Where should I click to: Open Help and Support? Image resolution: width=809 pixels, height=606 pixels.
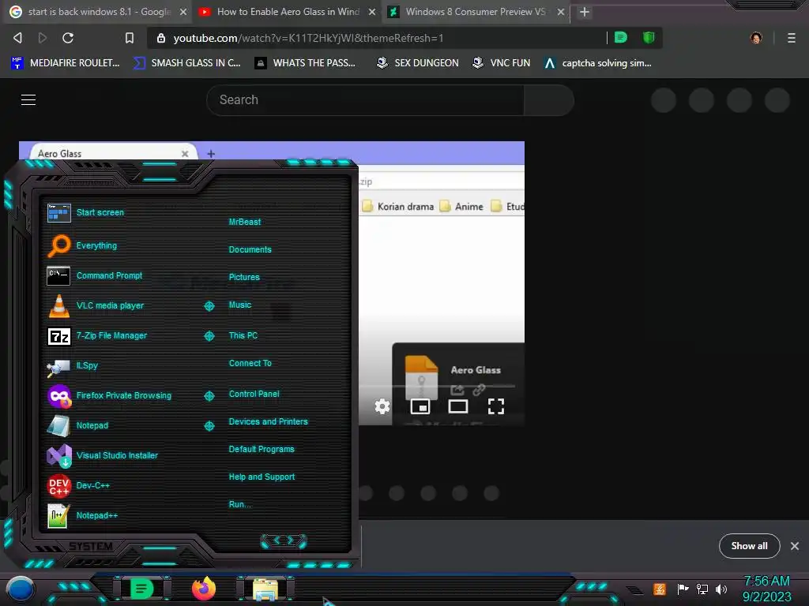tap(262, 477)
